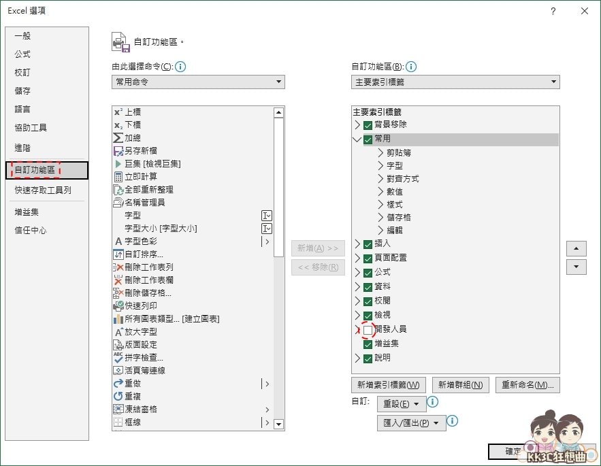Click the 重新命名 button
The height and width of the screenshot is (466, 601).
tap(527, 385)
